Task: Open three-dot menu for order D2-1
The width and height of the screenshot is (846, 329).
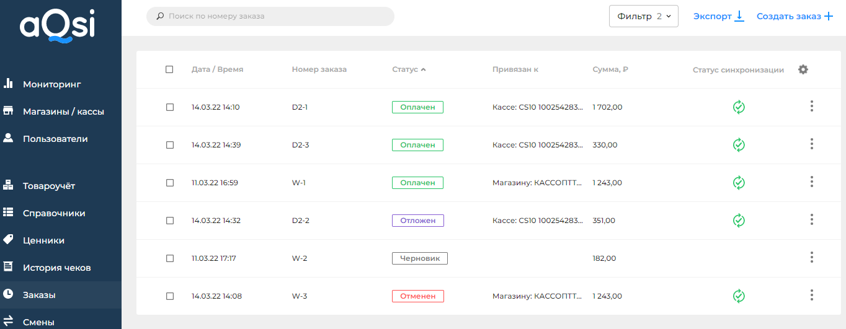Action: coord(811,107)
